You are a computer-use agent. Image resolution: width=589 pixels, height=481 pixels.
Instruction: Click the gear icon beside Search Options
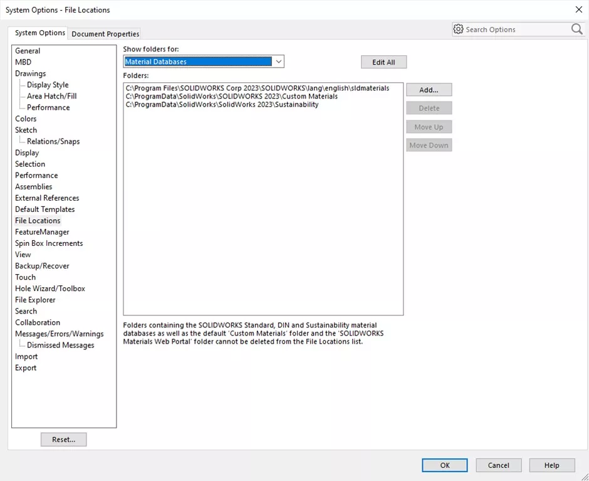click(460, 29)
